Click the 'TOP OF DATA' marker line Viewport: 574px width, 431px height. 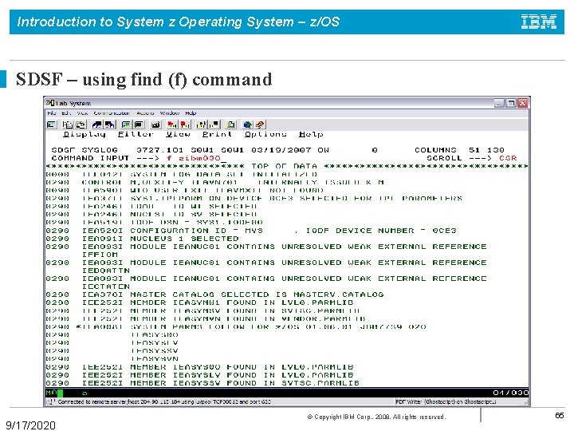point(287,166)
